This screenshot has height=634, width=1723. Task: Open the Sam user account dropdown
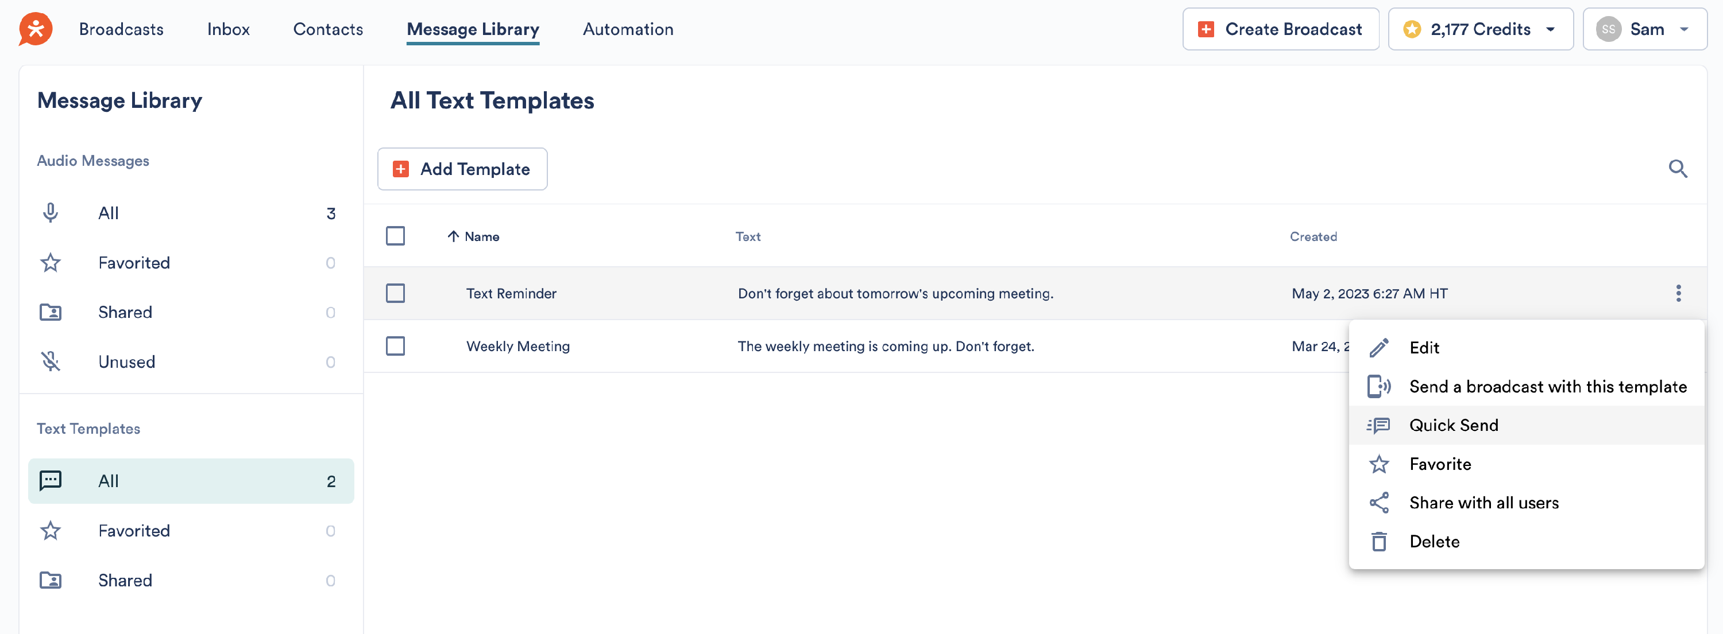click(x=1644, y=29)
